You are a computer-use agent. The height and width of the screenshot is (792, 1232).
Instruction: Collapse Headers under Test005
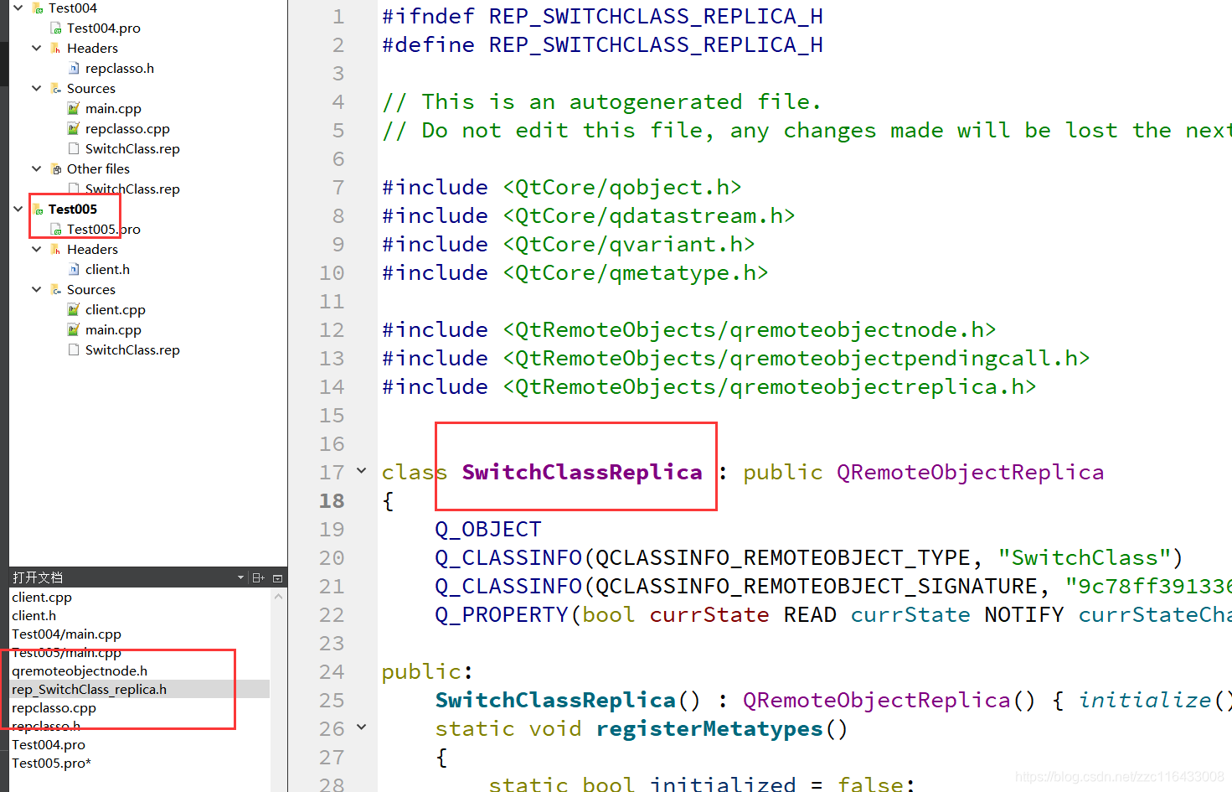36,249
